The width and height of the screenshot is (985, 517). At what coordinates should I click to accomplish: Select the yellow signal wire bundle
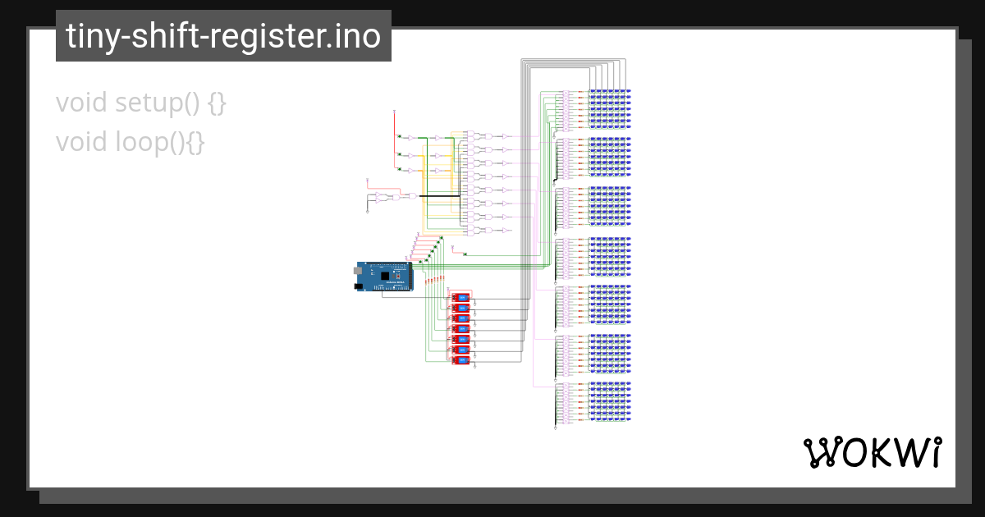click(426, 189)
